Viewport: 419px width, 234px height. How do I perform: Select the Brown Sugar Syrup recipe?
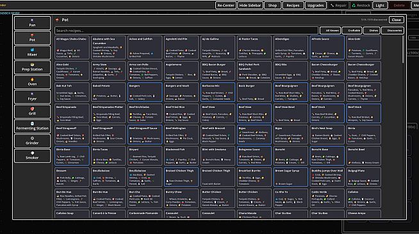pyautogui.click(x=291, y=177)
